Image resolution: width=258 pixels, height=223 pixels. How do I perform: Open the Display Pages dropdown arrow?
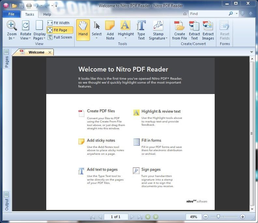[44, 38]
